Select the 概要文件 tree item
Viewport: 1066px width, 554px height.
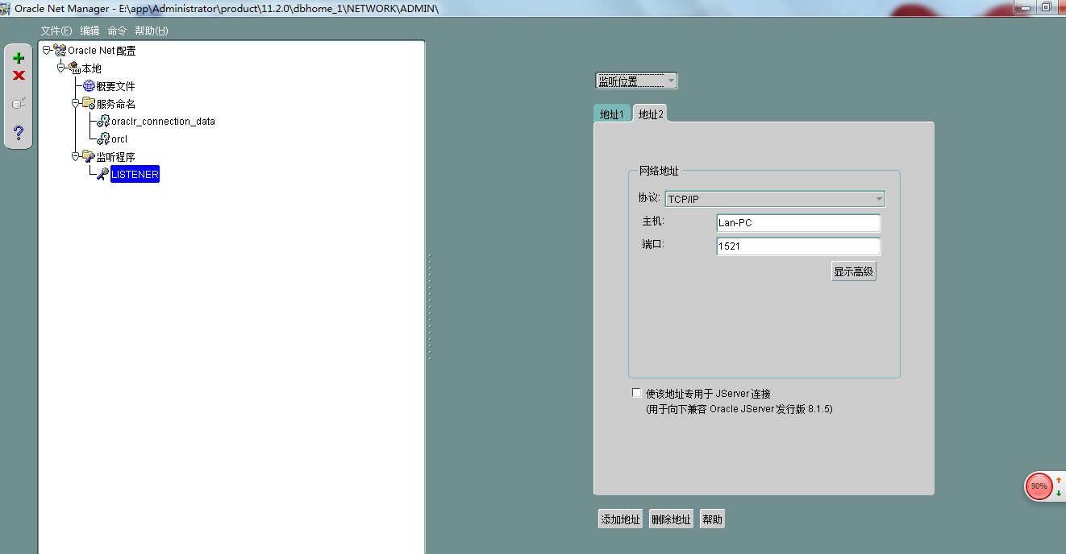[116, 86]
